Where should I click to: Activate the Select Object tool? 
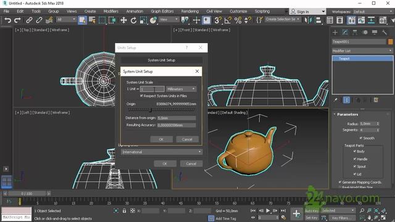pyautogui.click(x=82, y=20)
